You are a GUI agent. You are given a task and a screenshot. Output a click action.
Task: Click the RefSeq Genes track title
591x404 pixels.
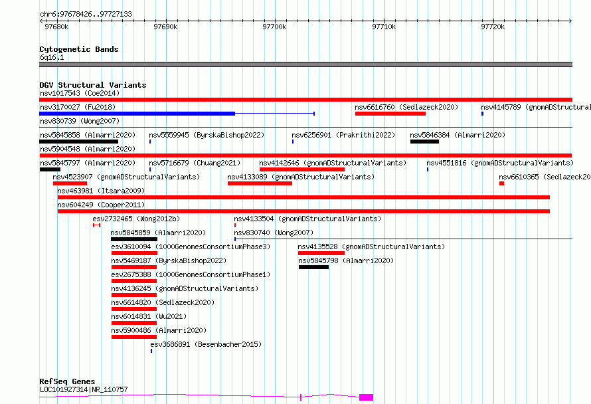[x=67, y=381]
